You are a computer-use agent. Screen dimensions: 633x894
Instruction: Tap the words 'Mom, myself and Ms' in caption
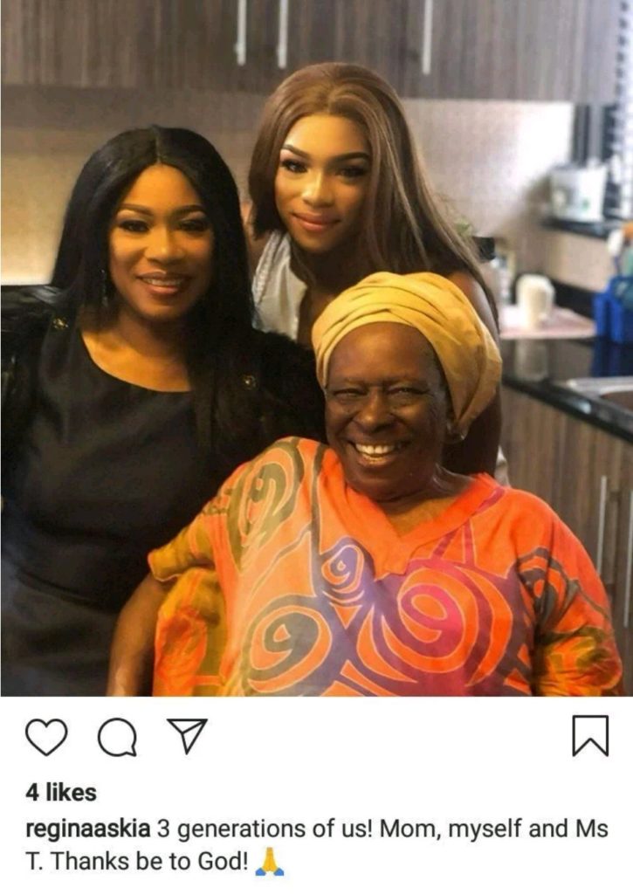point(494,829)
